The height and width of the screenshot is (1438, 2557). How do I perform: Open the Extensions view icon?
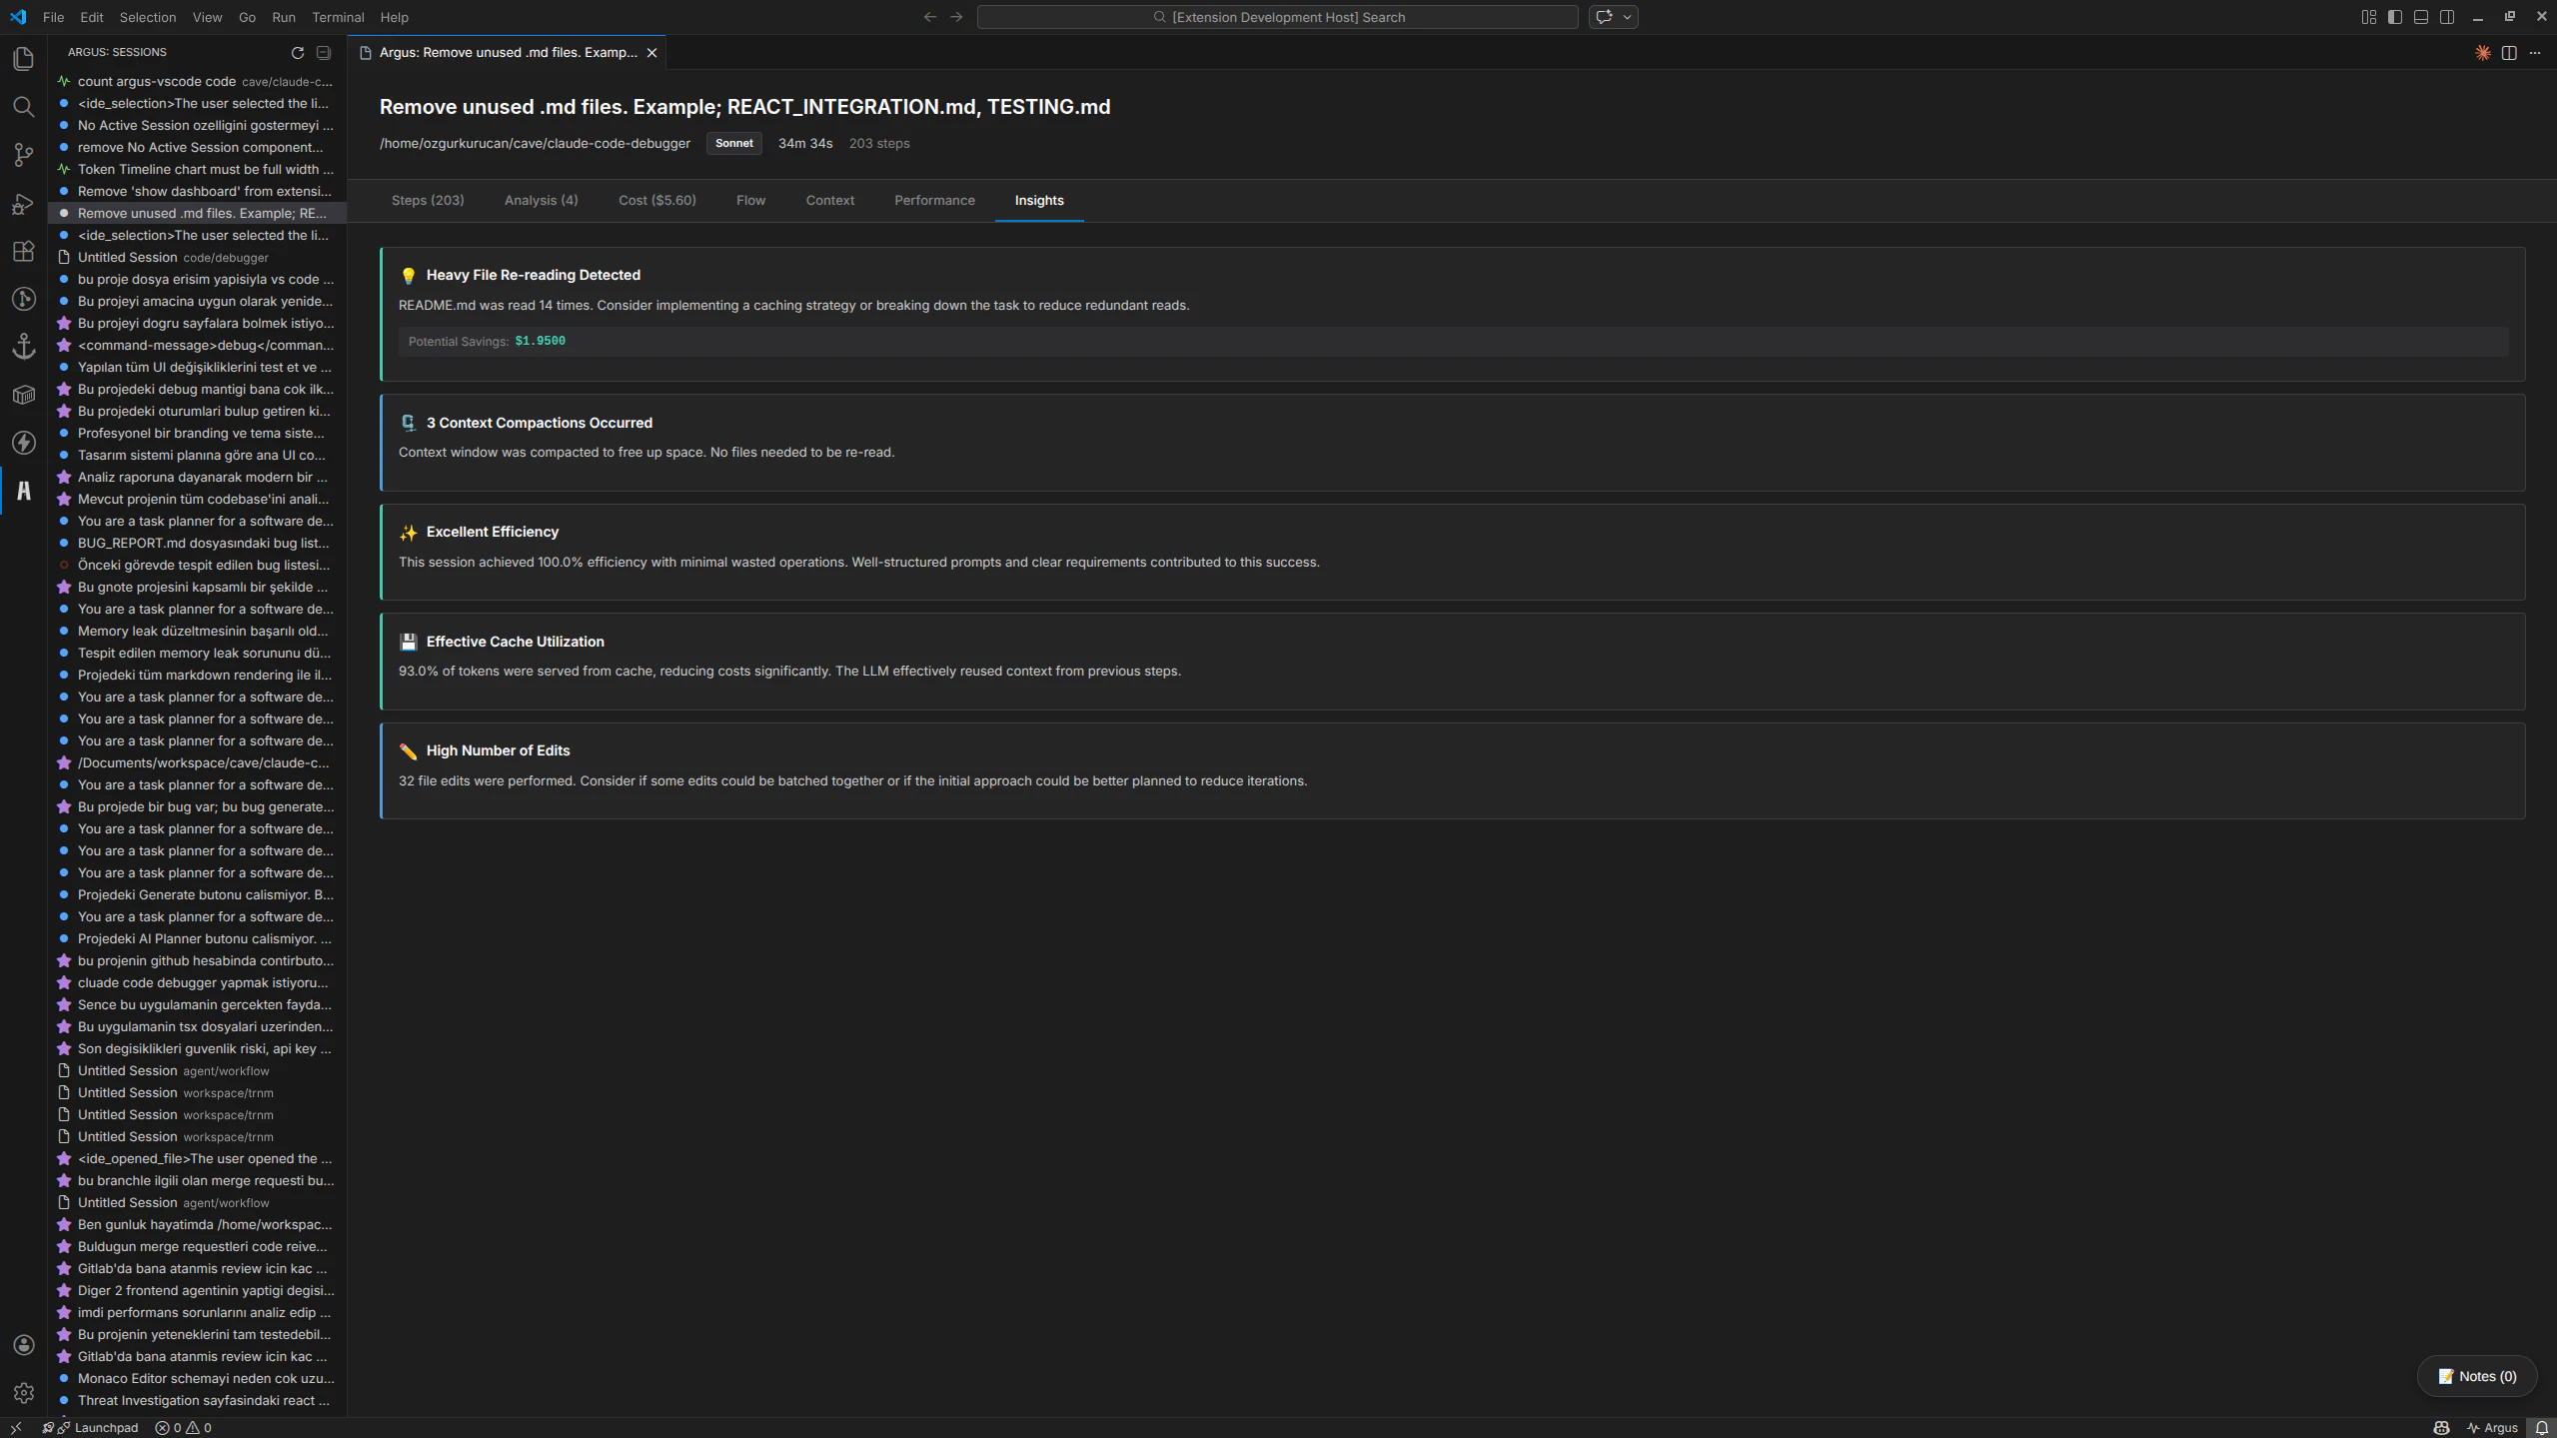[24, 252]
